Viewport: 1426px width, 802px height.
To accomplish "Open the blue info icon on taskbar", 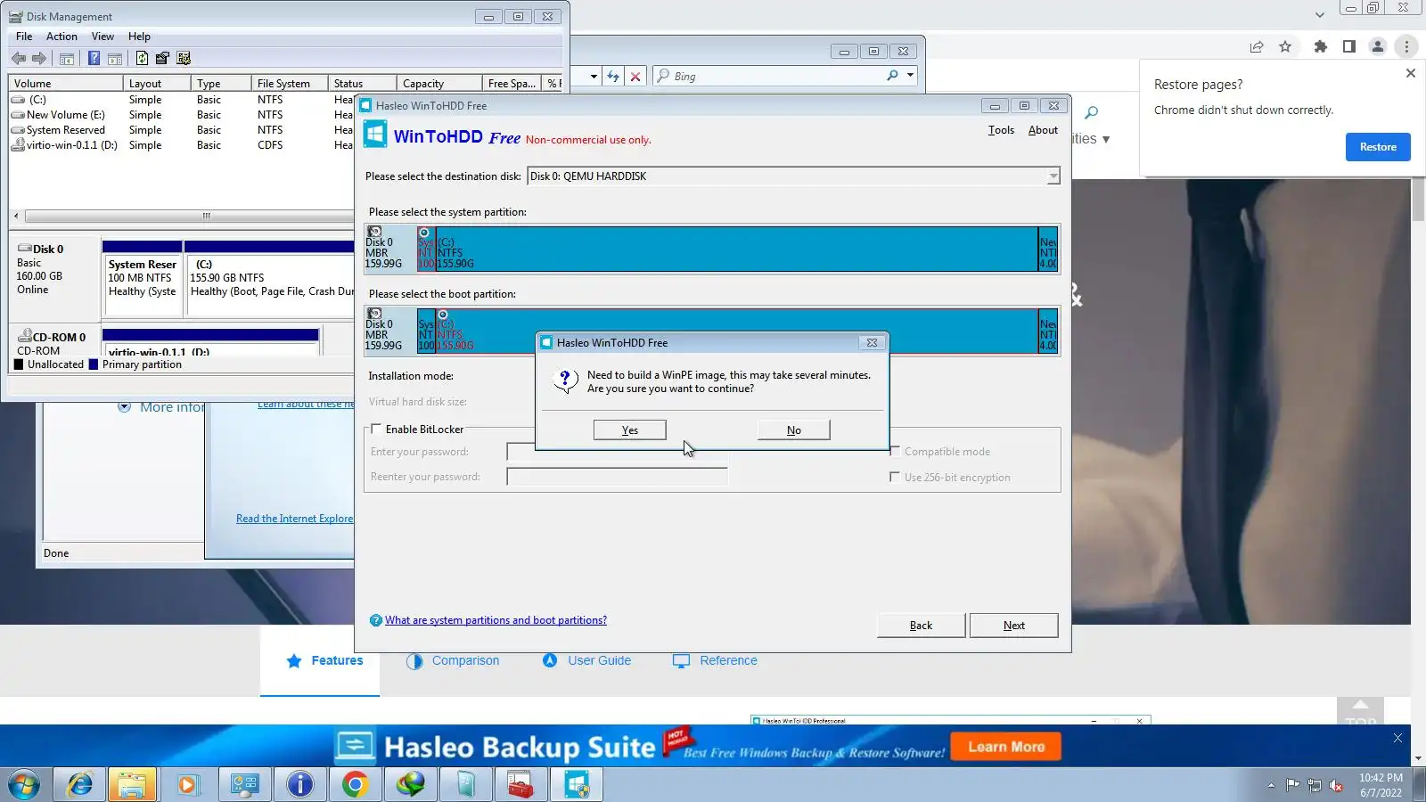I will [299, 785].
